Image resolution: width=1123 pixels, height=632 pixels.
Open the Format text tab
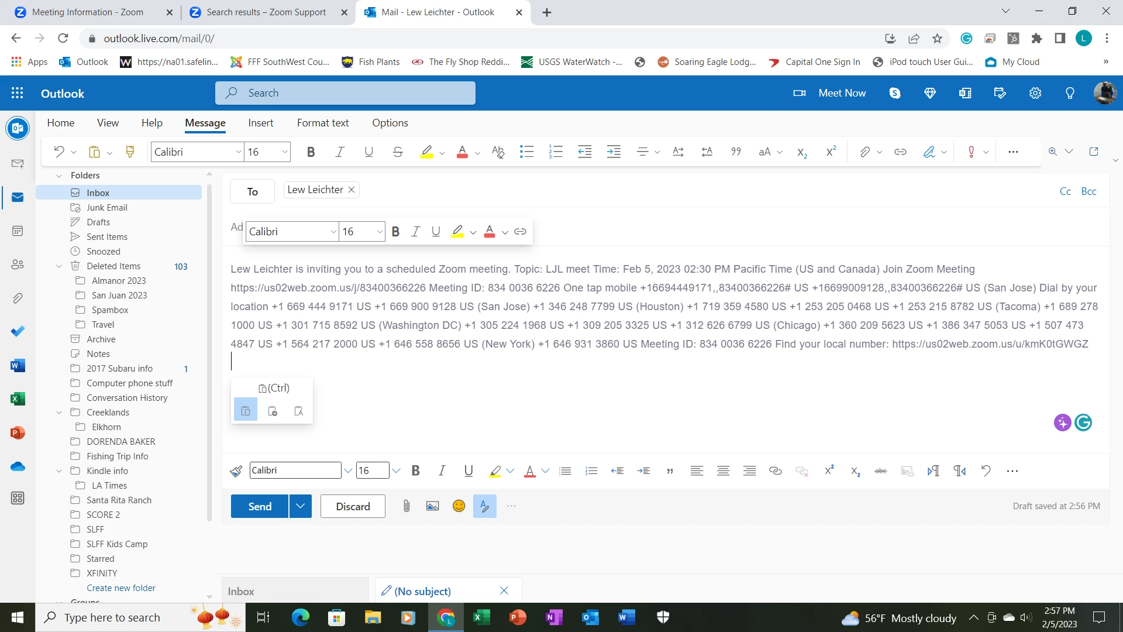click(x=322, y=123)
